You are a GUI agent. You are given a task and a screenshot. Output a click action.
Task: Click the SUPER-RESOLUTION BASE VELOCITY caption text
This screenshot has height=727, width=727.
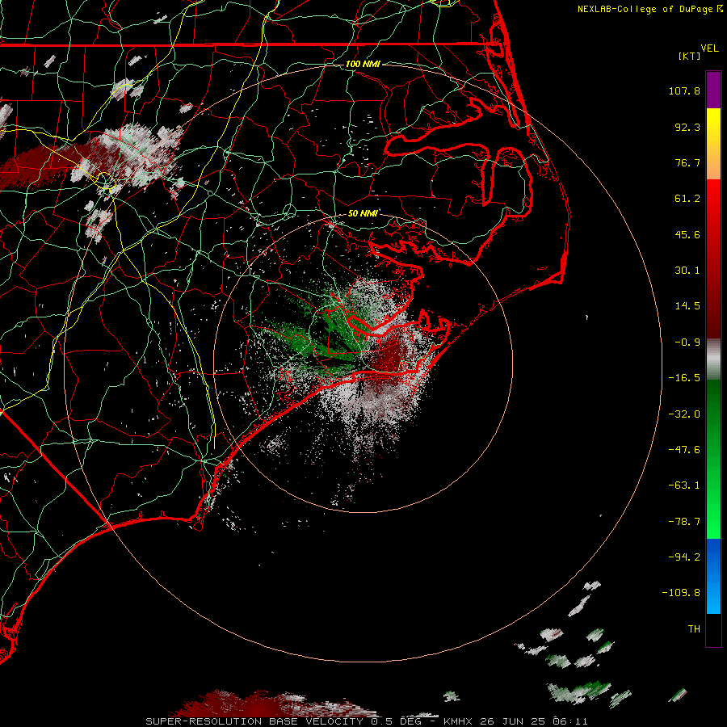coord(256,721)
